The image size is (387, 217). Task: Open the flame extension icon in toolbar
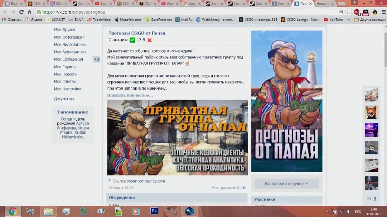coord(375,12)
